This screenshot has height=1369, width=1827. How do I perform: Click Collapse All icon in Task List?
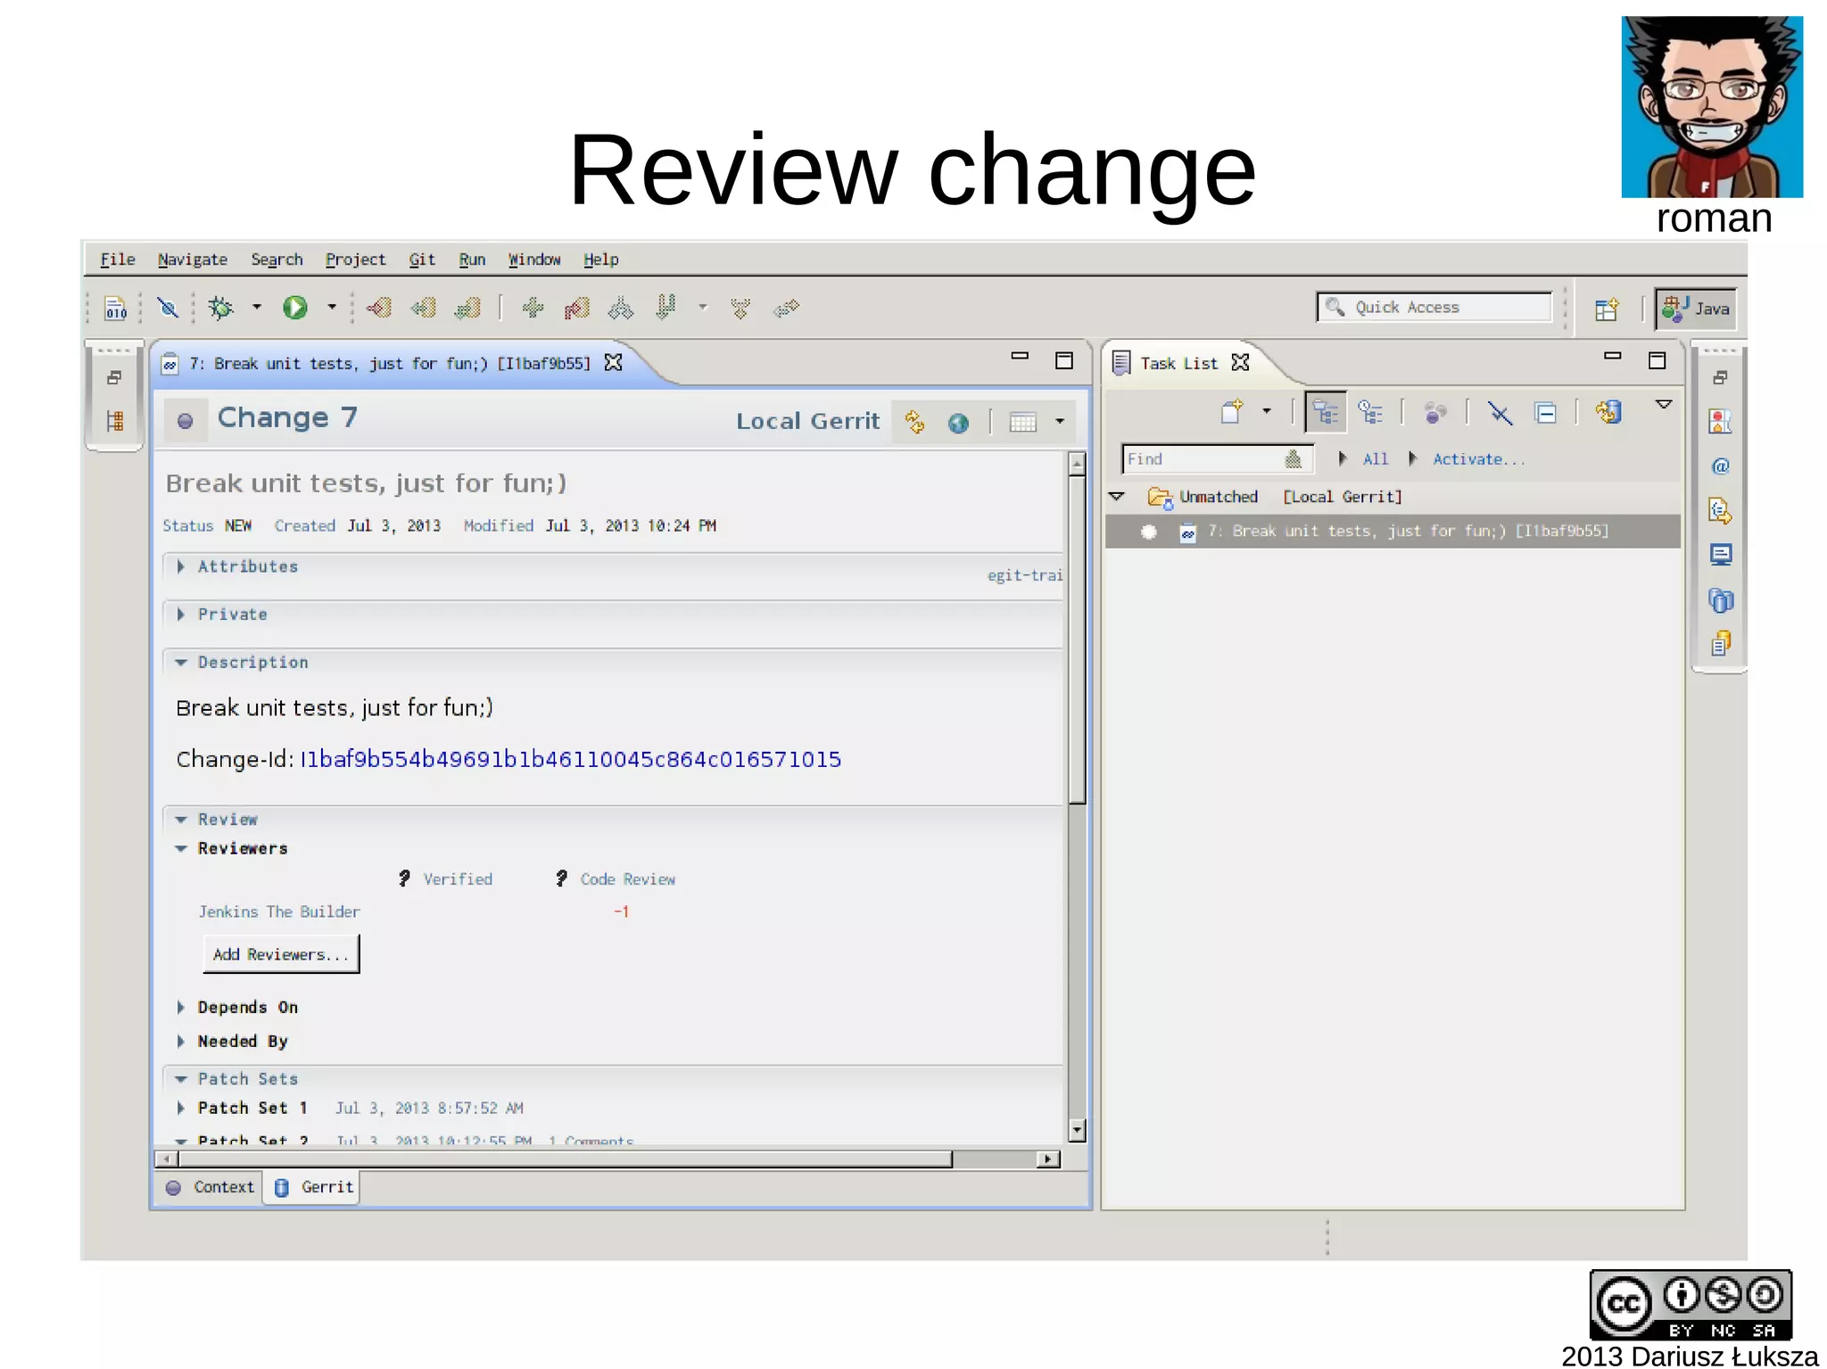point(1545,413)
